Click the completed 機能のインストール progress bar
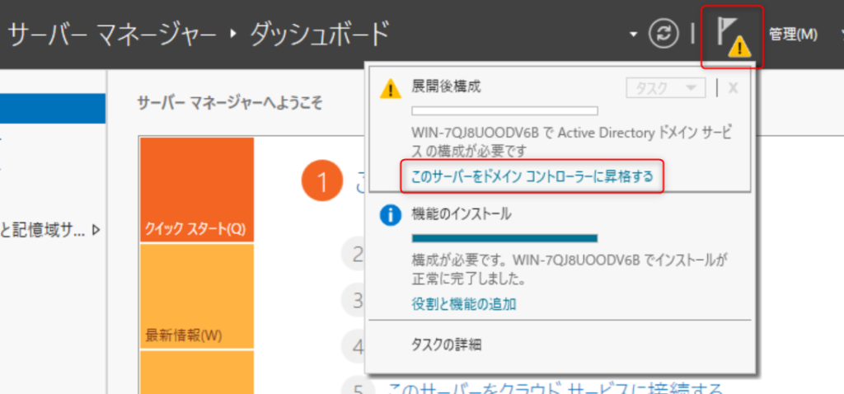 (504, 238)
